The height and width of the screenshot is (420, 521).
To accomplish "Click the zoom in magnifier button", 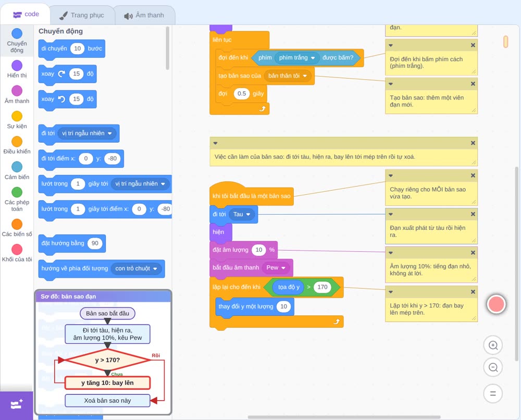I will click(x=493, y=345).
